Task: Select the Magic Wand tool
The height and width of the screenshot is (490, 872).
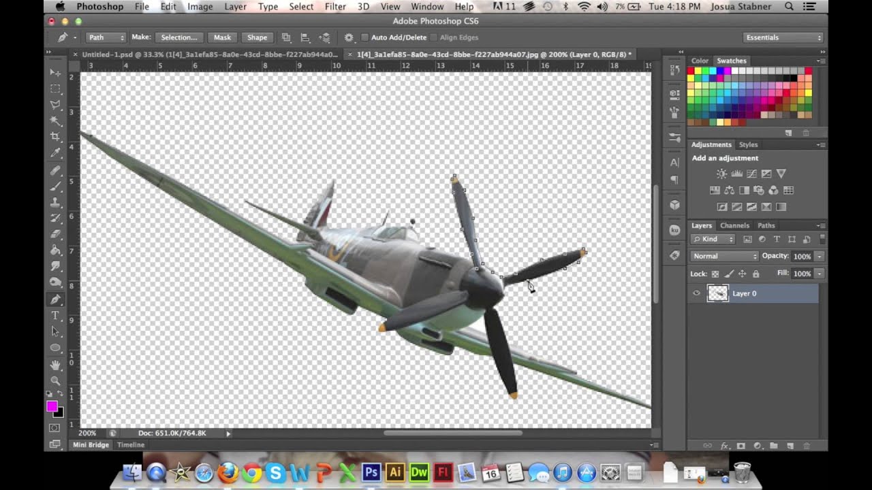Action: [x=55, y=120]
